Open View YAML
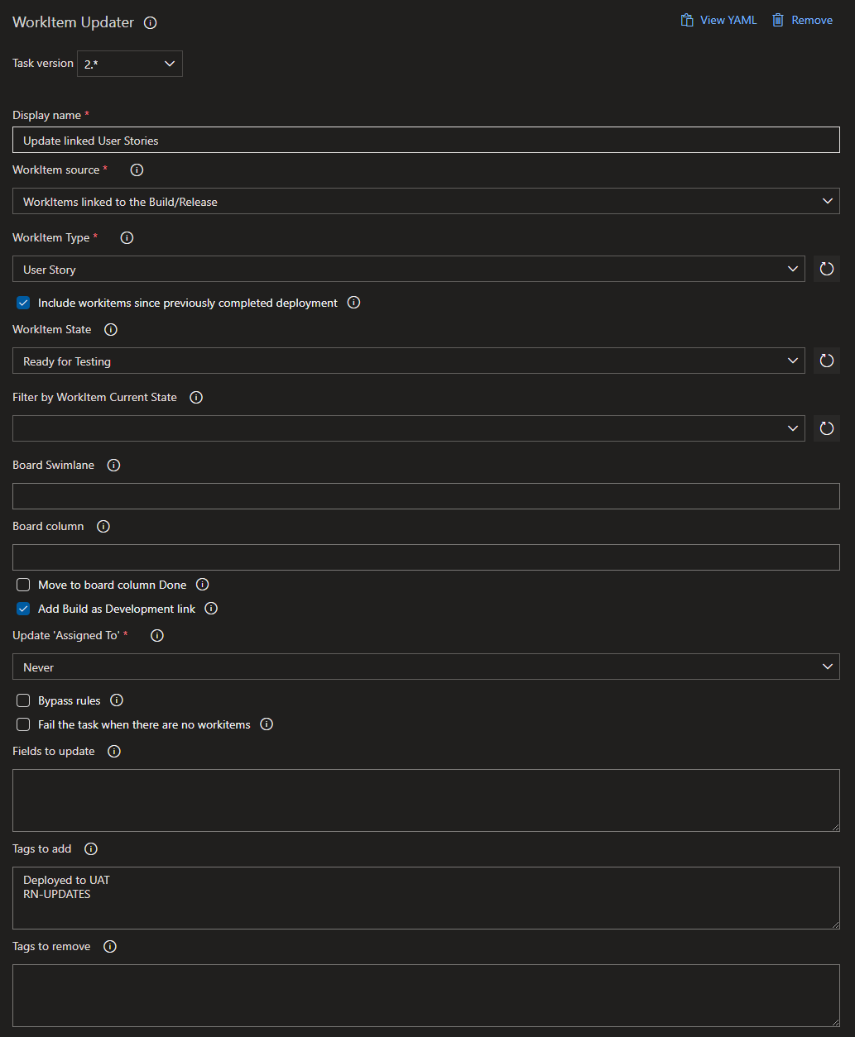855x1037 pixels. click(718, 20)
